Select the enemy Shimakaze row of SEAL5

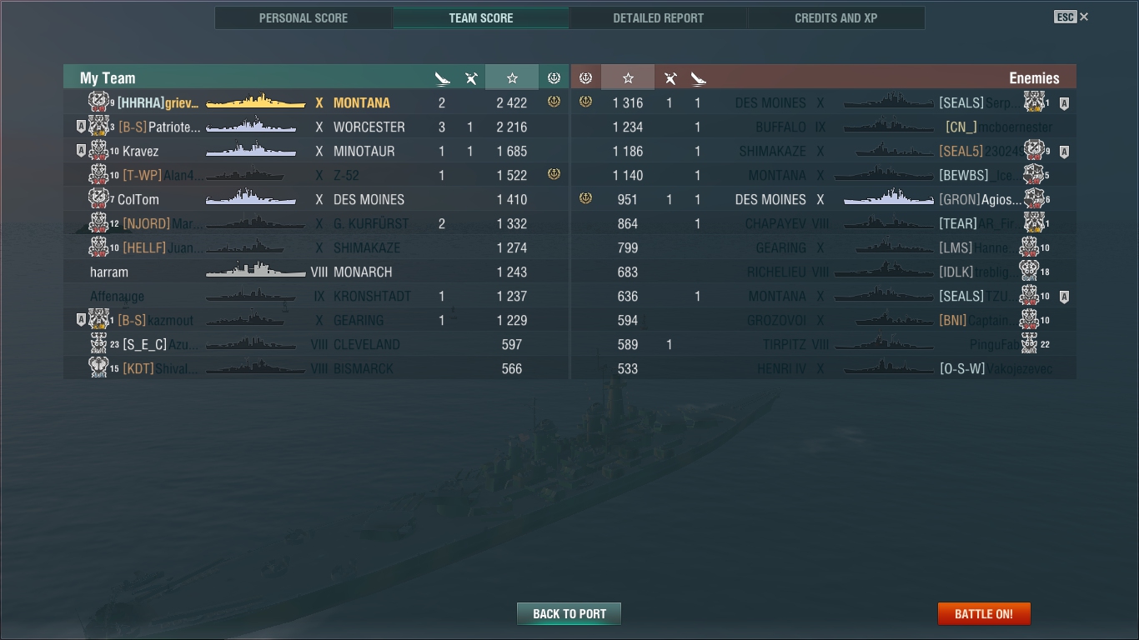824,151
